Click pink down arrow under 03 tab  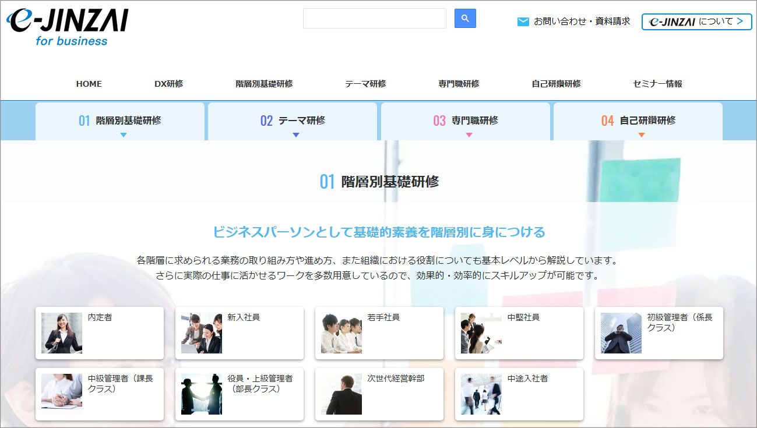point(469,135)
